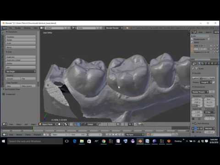Open the Render menu in Info header
Screen dimensions: 220x165
(x=18, y=28)
